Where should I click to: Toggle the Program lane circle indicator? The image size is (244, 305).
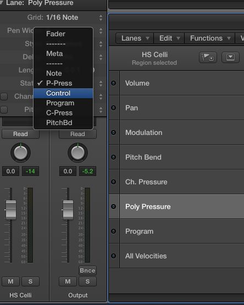[x=113, y=231]
